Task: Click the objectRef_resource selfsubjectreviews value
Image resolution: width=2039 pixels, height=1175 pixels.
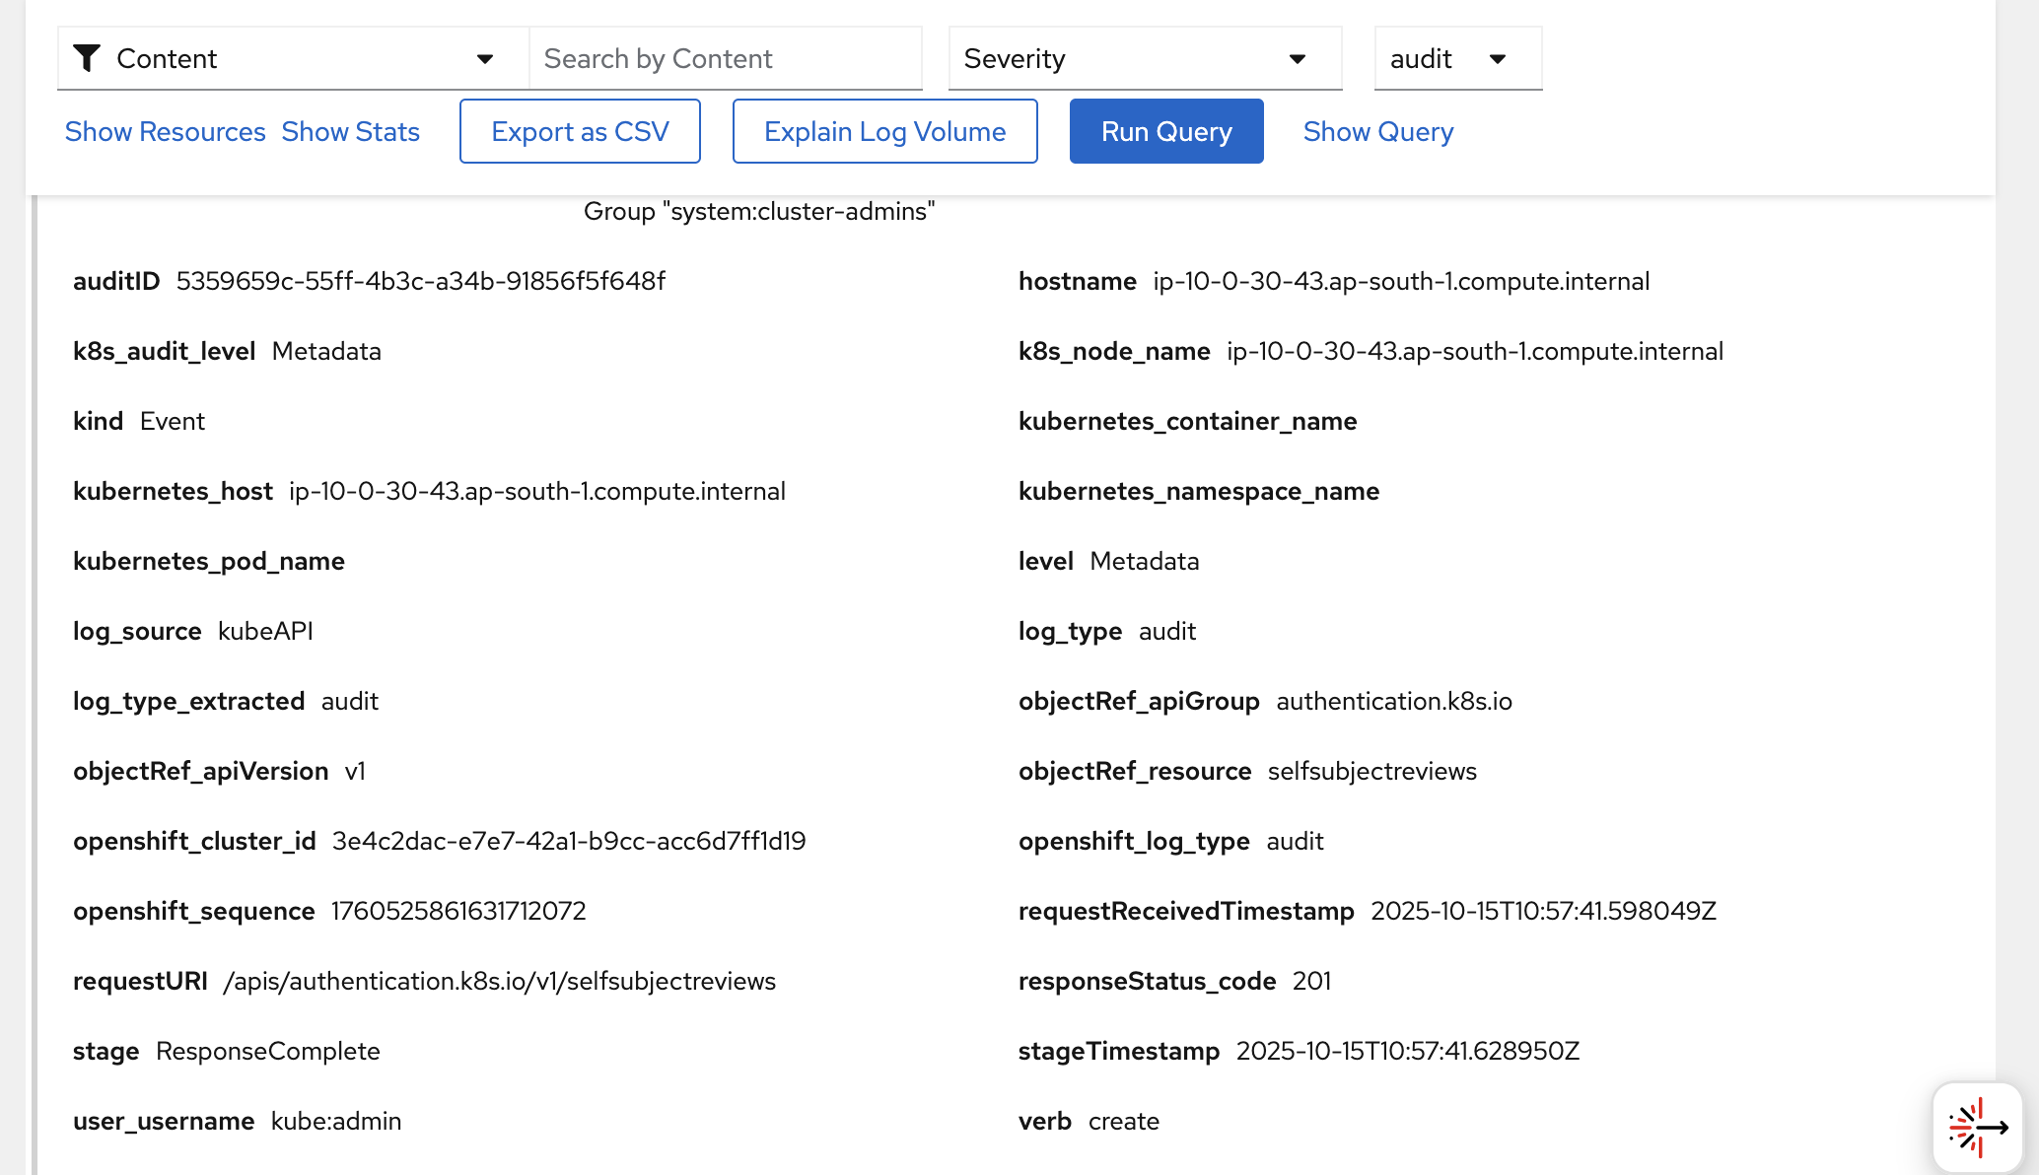Action: pyautogui.click(x=1371, y=772)
